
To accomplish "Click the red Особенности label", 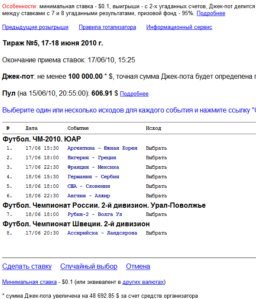I will (x=20, y=6).
